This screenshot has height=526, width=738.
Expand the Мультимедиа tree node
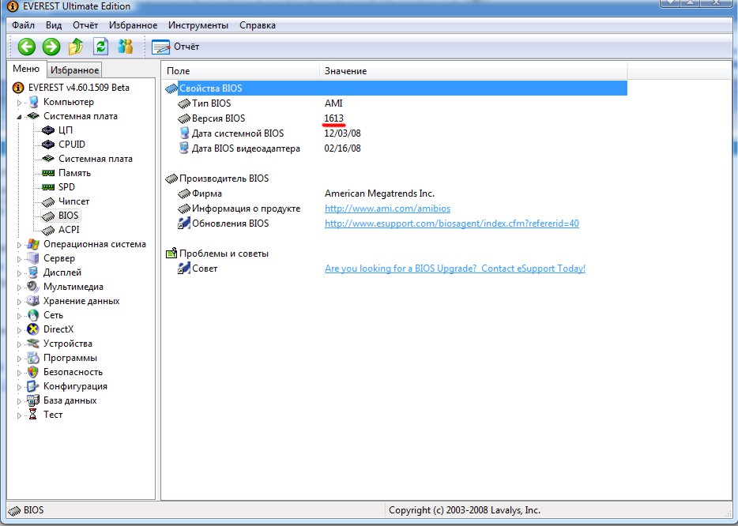click(19, 287)
